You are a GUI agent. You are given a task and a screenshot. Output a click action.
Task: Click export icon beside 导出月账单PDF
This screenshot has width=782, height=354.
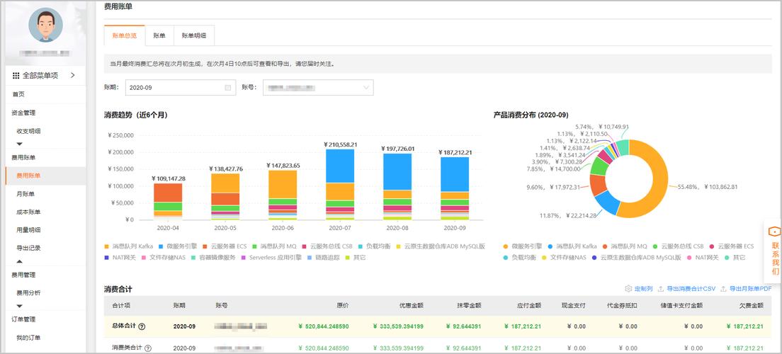[x=724, y=289]
